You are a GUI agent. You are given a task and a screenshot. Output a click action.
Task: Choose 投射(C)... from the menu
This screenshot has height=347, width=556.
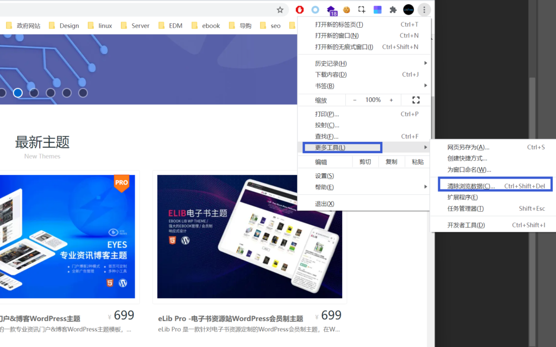point(364,125)
